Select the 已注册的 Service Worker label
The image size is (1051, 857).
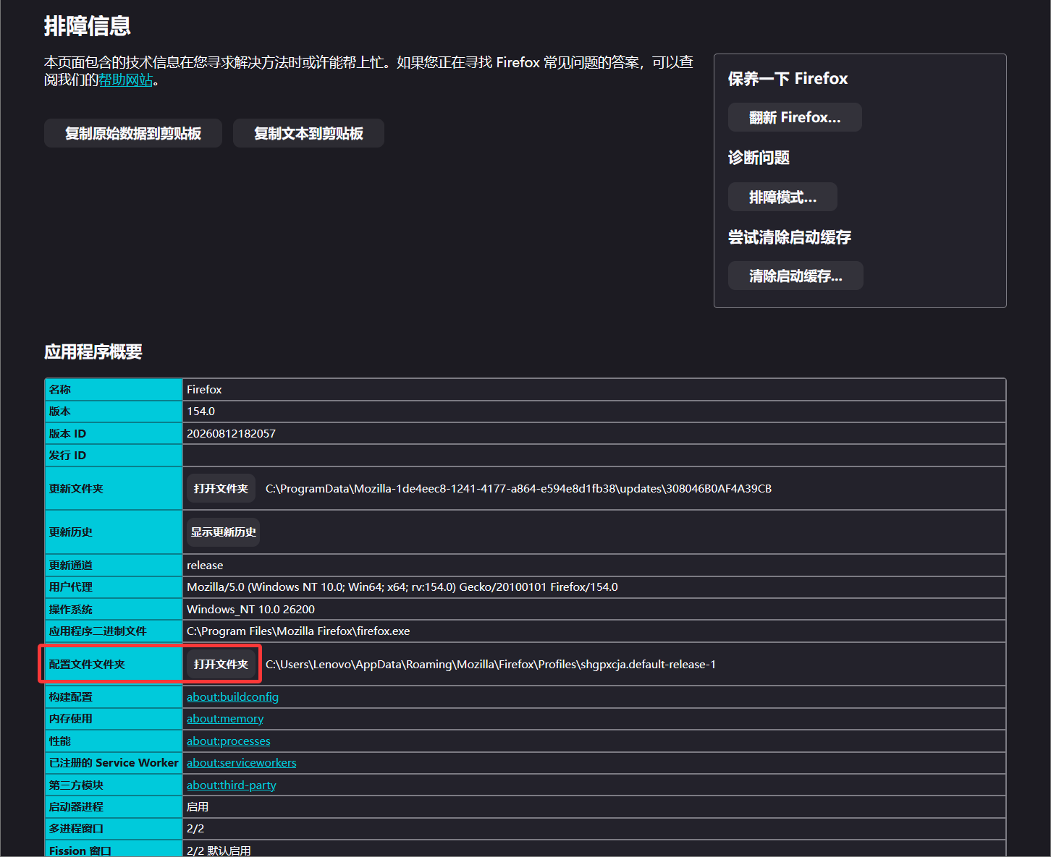[x=114, y=762]
